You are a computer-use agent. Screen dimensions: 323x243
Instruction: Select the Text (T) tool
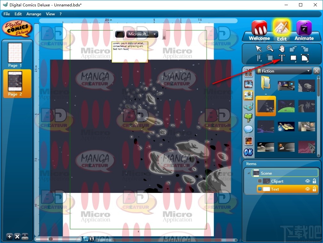282,58
